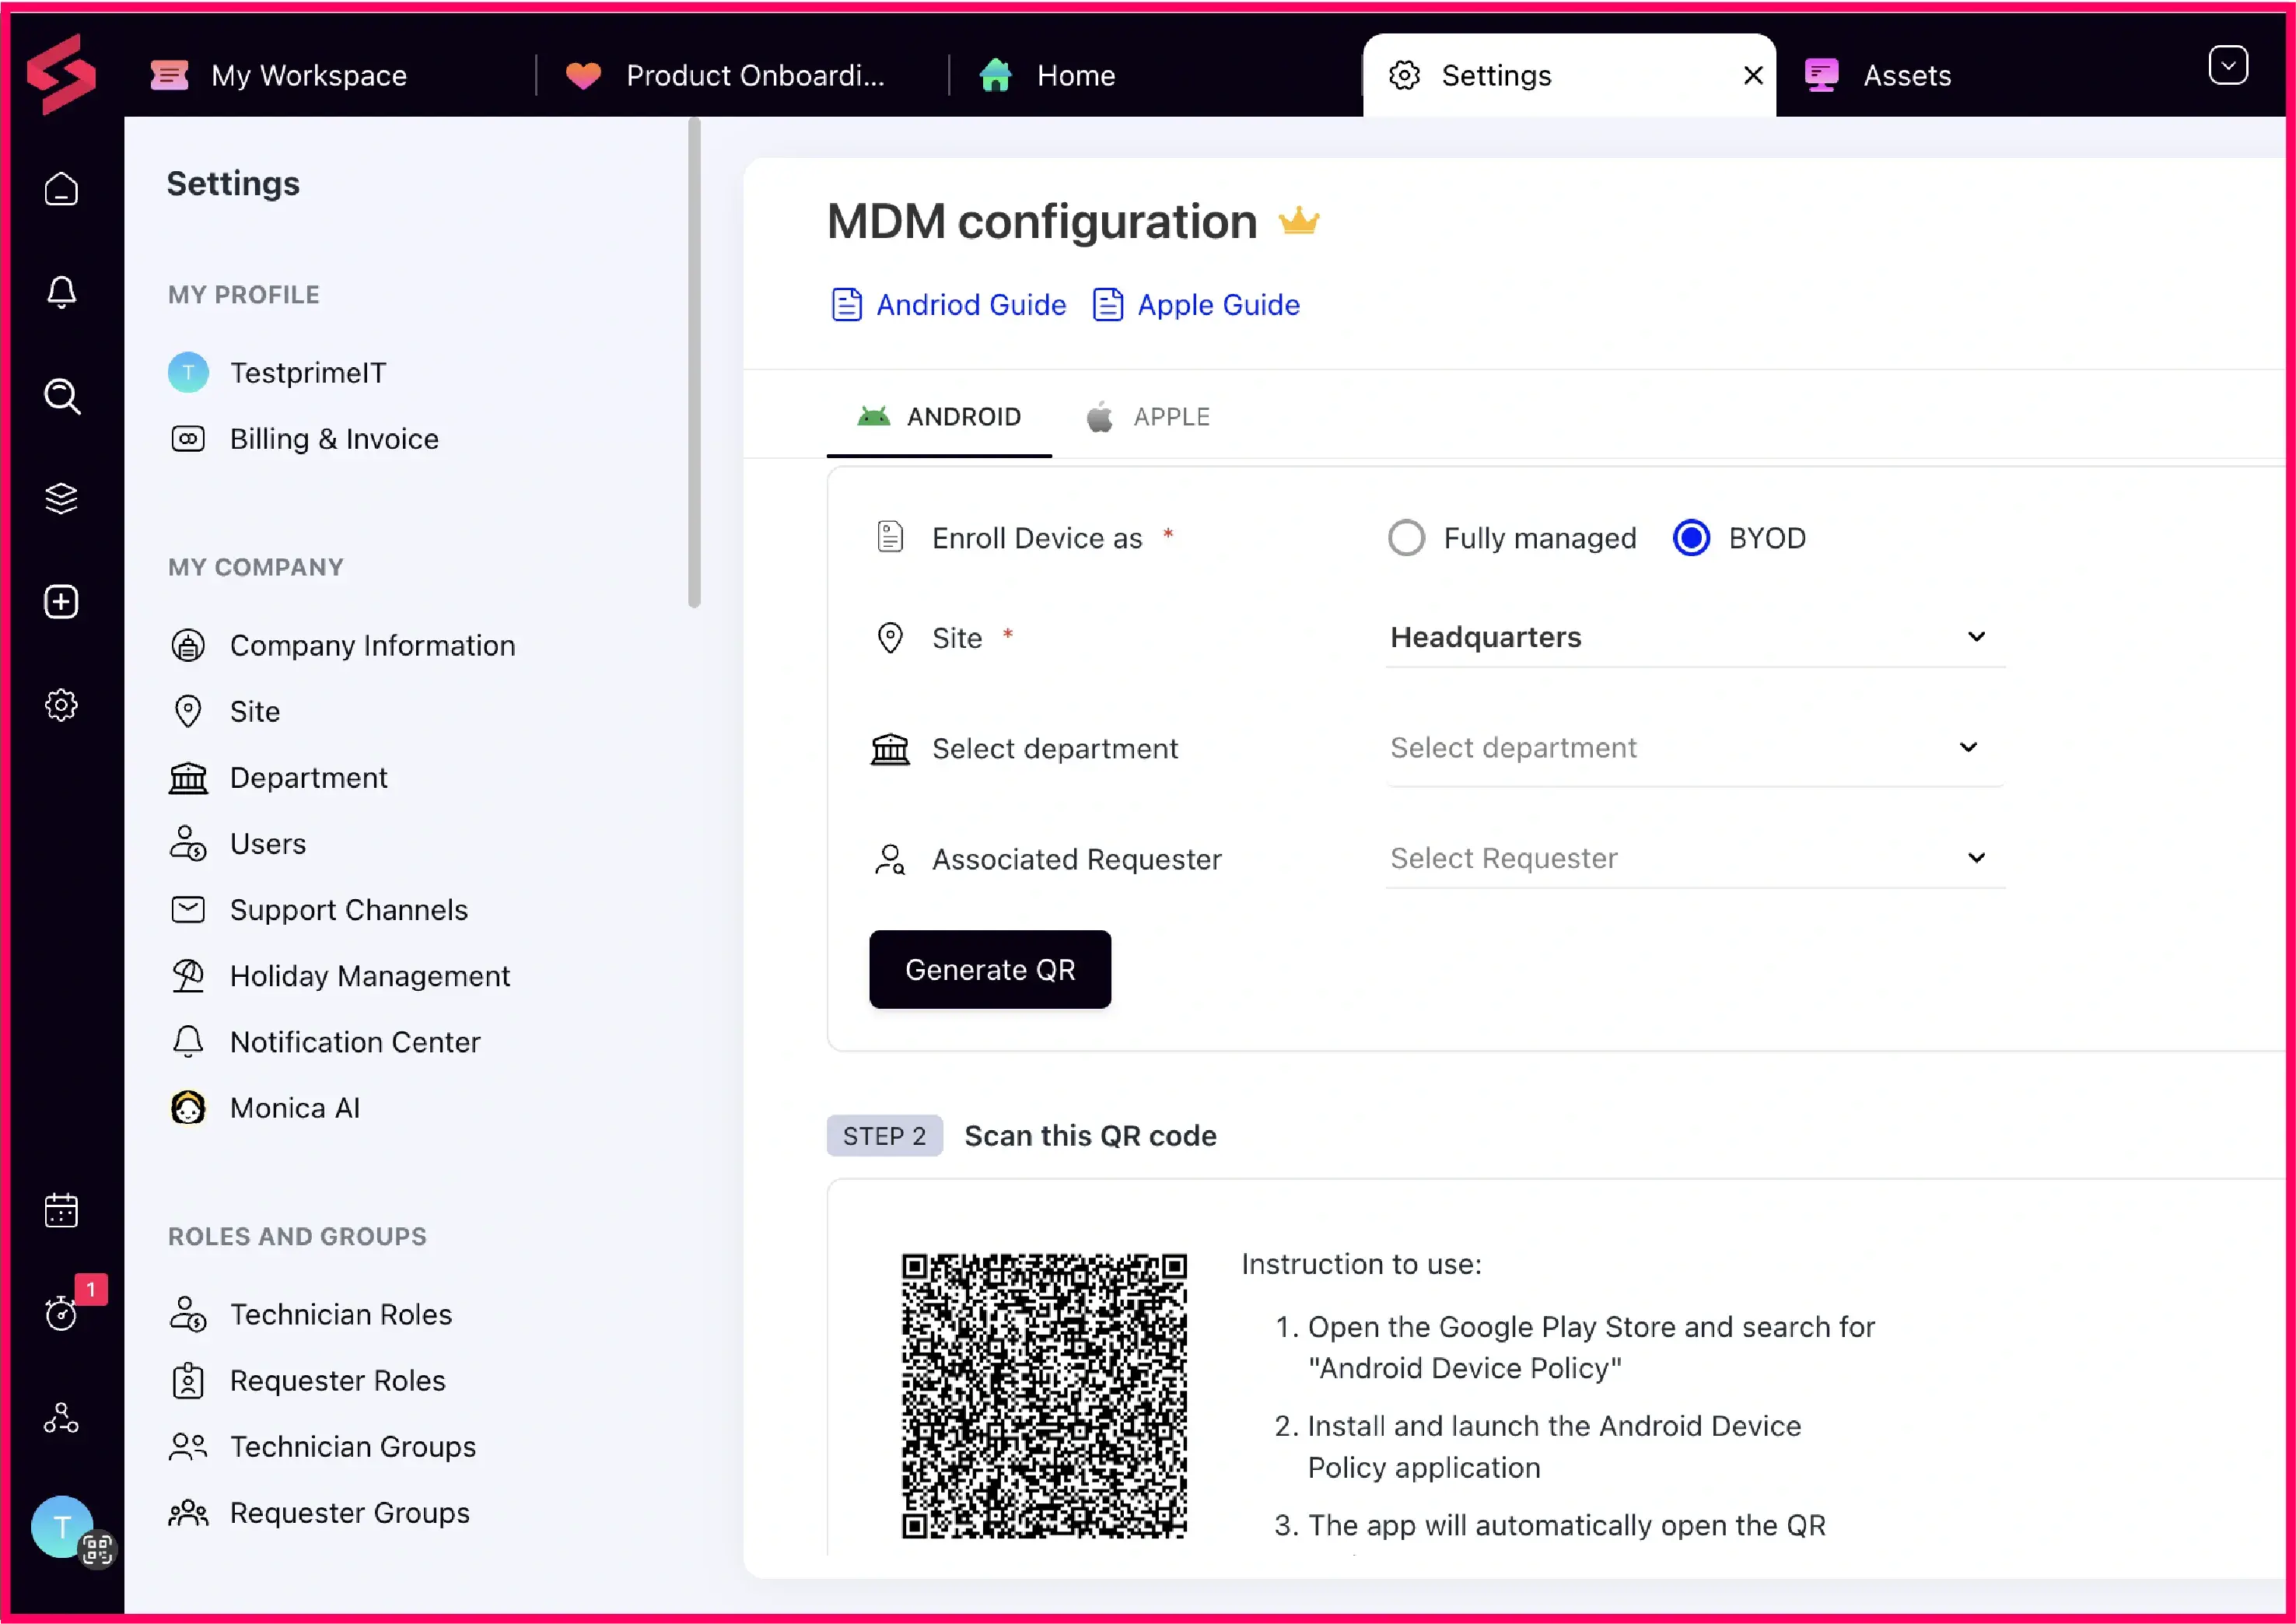
Task: Open Requester Roles settings
Action: pos(307,1380)
